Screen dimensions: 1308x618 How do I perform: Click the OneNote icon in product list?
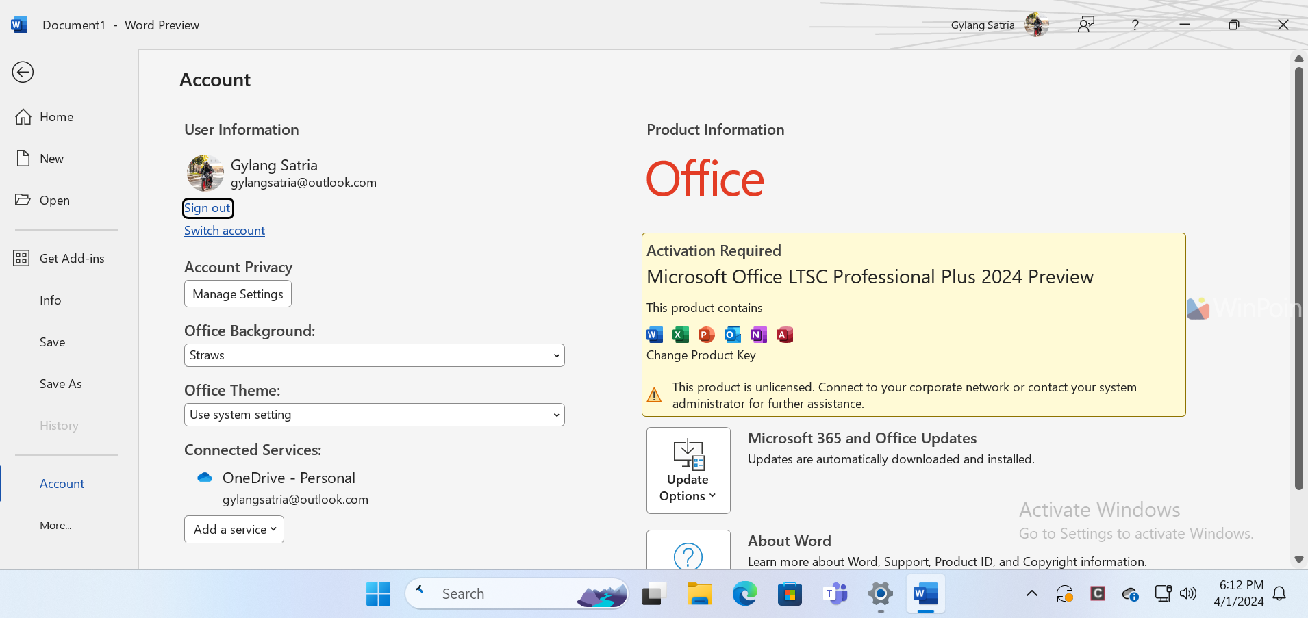[758, 335]
